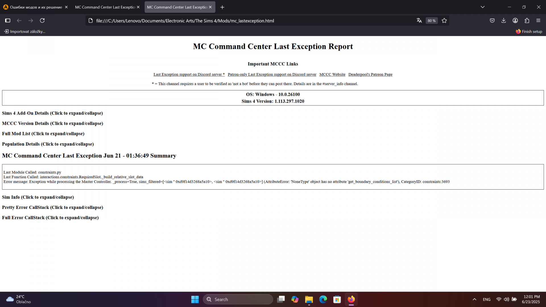The width and height of the screenshot is (546, 307).
Task: Switch to the Ошибки модов и их решение tab
Action: [36, 7]
